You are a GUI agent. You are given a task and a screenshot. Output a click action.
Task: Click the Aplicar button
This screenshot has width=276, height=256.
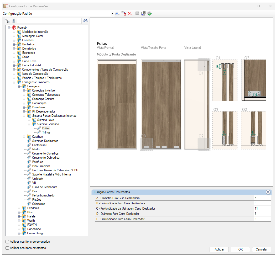pos(219,249)
